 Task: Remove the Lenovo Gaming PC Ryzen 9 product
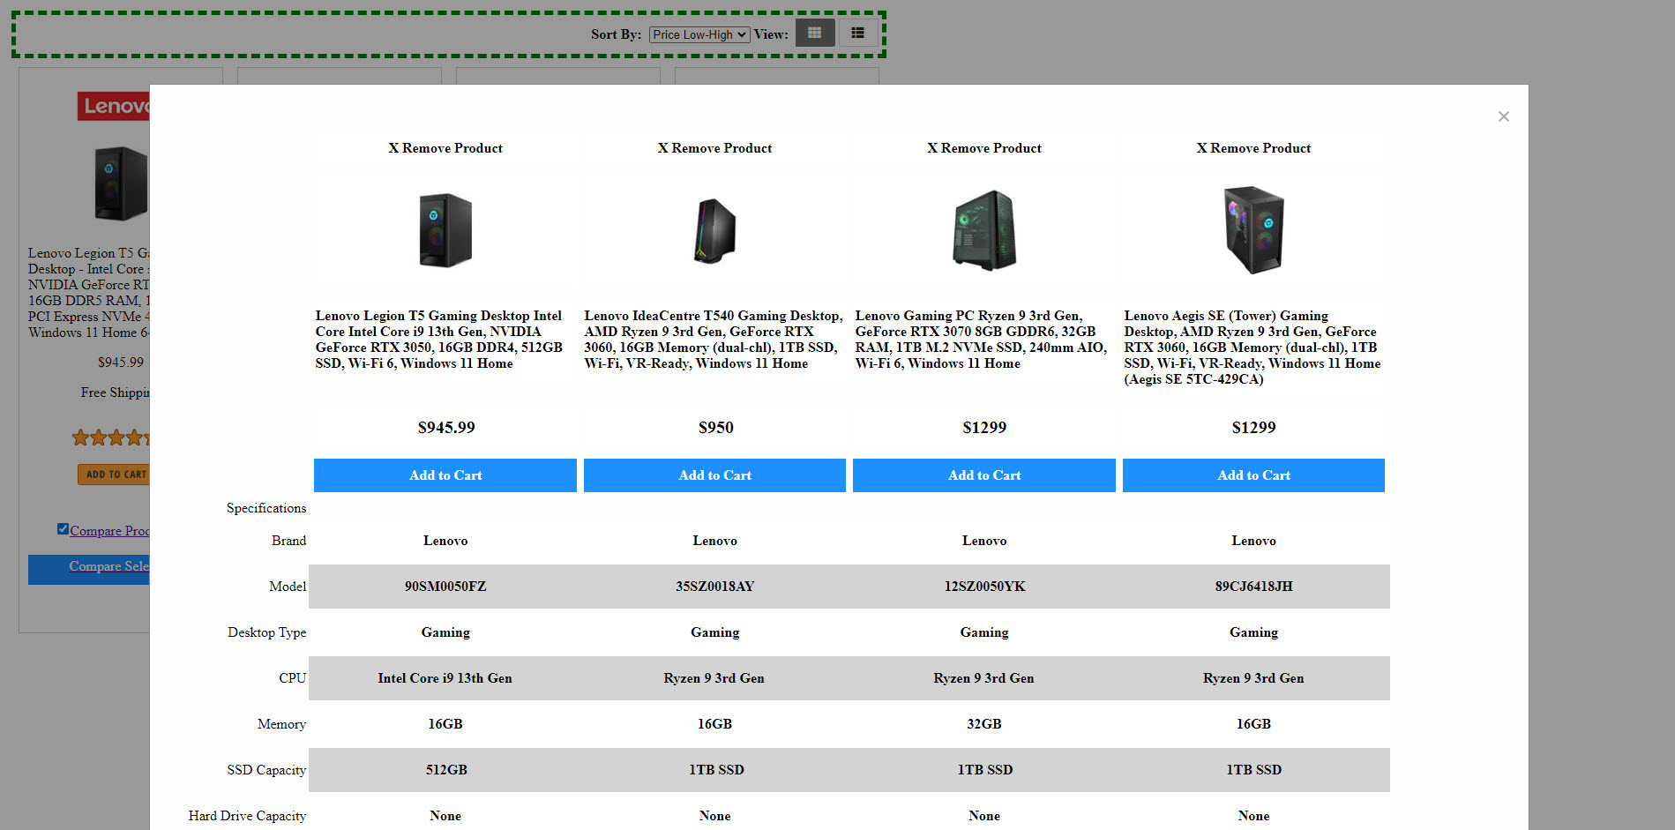click(983, 148)
